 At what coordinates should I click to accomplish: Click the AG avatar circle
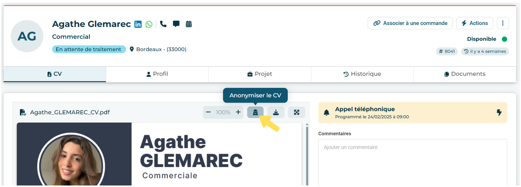(27, 36)
